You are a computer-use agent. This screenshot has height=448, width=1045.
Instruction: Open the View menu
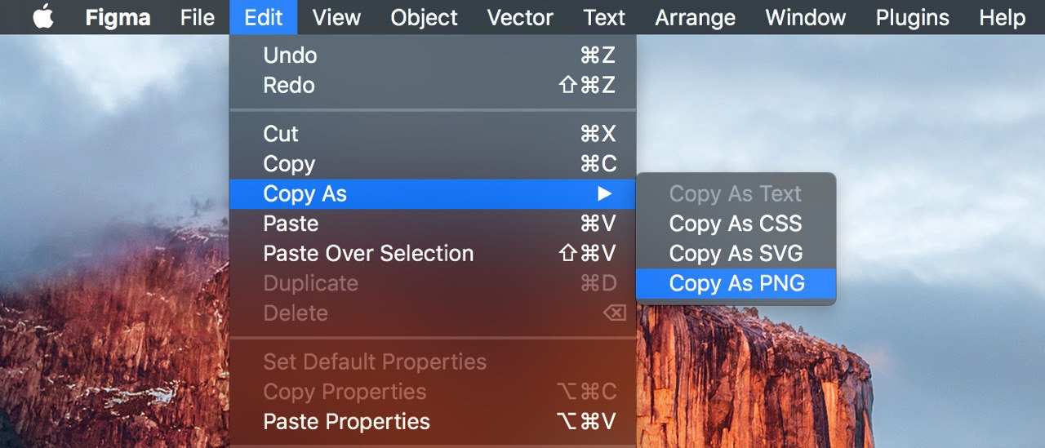pos(337,17)
